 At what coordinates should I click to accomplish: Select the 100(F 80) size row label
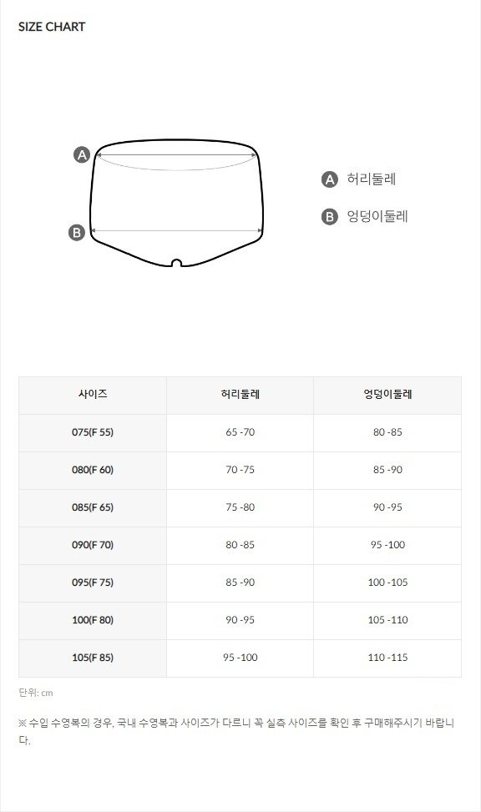tap(93, 620)
